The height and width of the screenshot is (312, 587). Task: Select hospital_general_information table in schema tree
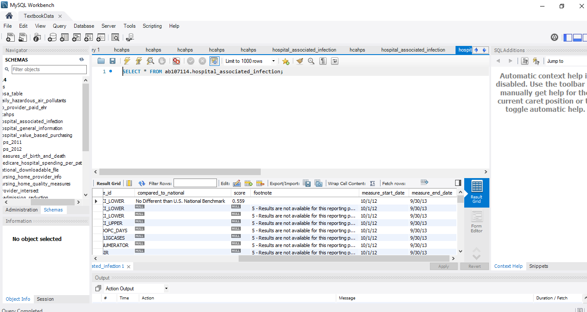point(32,128)
